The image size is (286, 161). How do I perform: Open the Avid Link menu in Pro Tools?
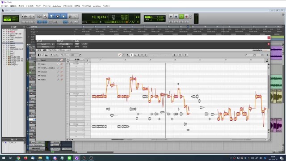(x=97, y=6)
